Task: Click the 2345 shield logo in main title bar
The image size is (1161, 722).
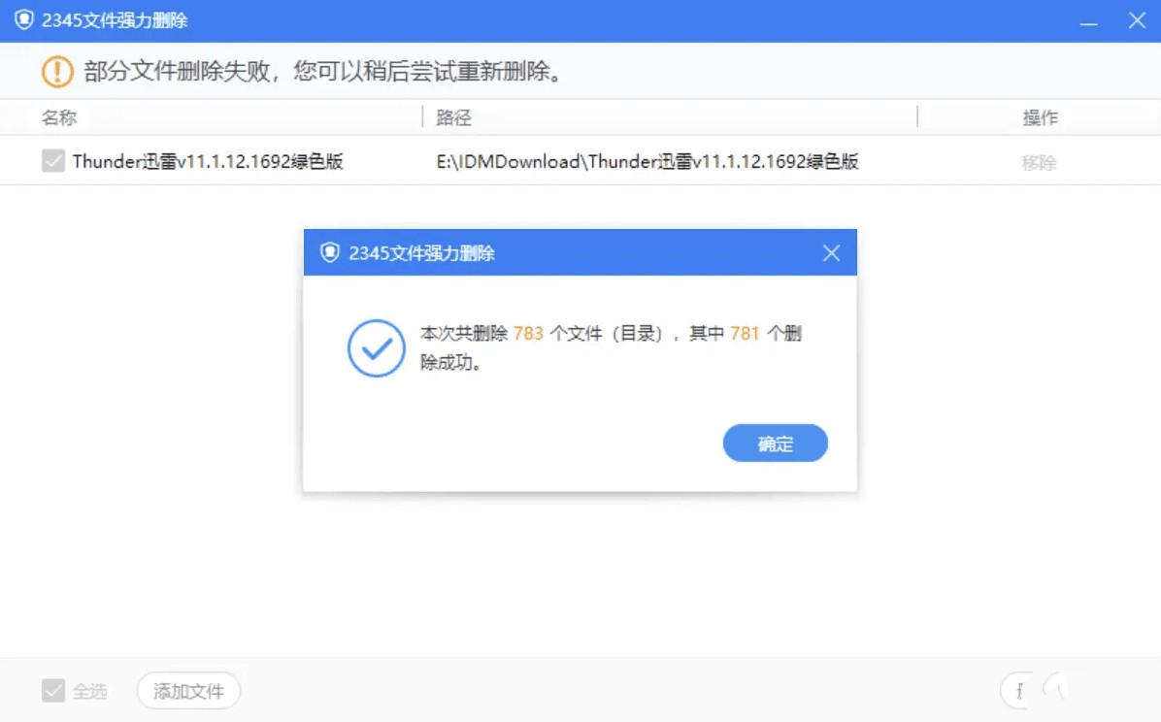Action: (x=23, y=20)
